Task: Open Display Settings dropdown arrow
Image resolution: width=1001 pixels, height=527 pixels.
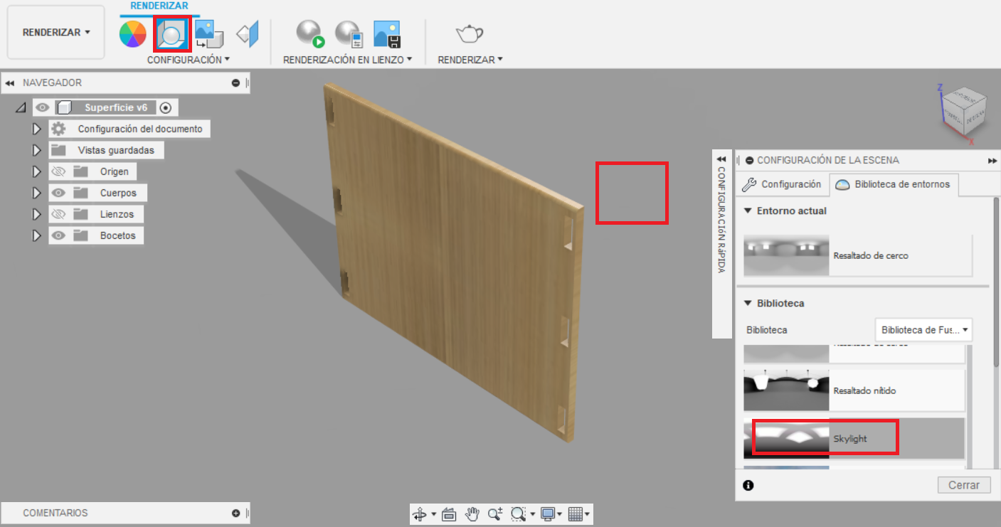Action: point(559,514)
